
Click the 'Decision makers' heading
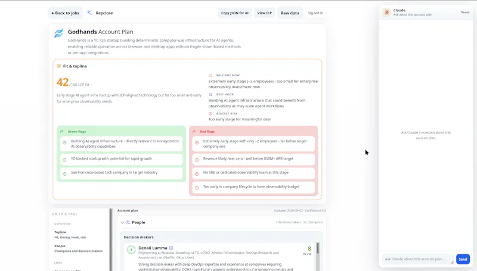click(x=138, y=237)
